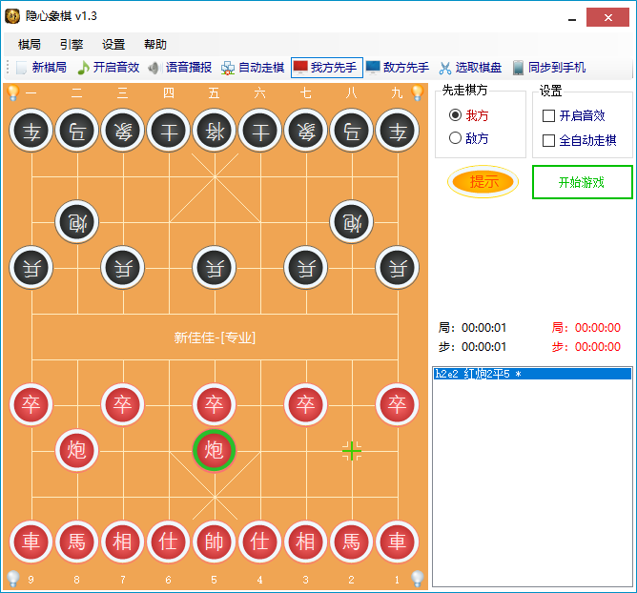
Task: Enable the 全自动走棋 checkbox
Action: click(x=549, y=140)
